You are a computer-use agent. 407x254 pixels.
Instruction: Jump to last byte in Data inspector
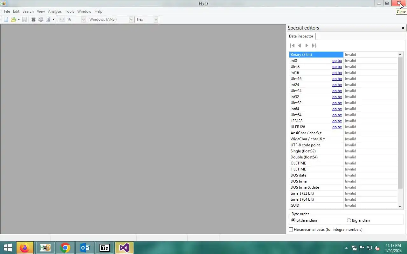(x=314, y=45)
